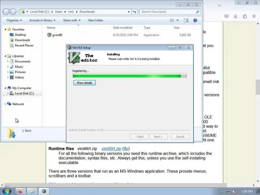Click the gvim90 application icon in file list

tap(49, 35)
